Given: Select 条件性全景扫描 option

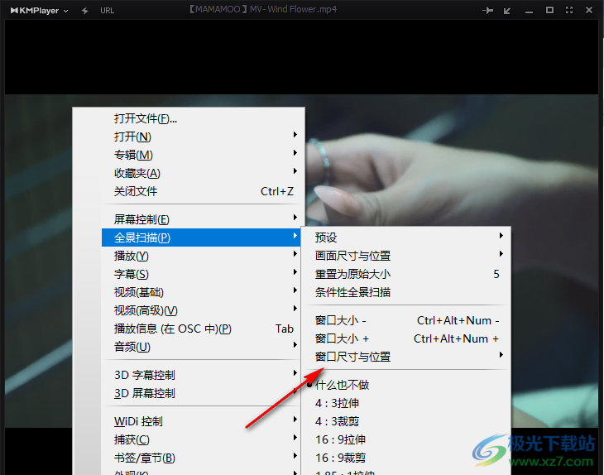Looking at the screenshot, I should click(405, 292).
